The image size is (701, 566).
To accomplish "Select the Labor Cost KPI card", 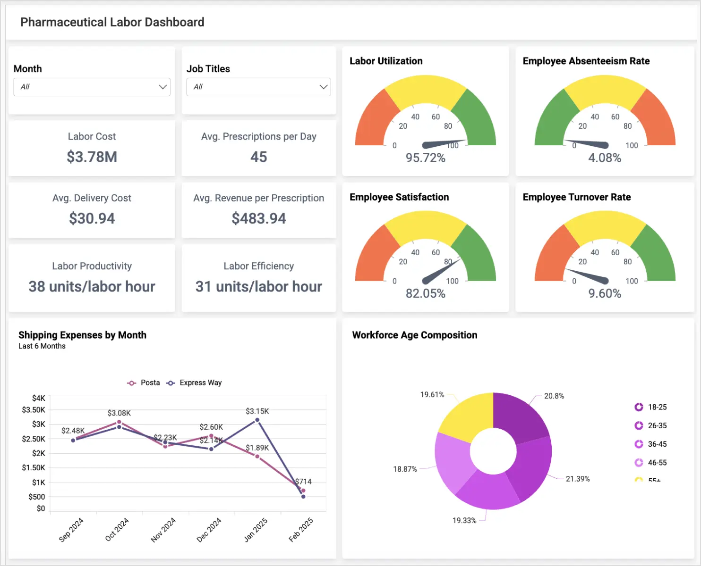I will (92, 148).
